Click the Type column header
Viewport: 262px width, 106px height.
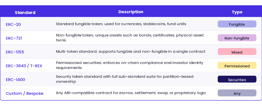(237, 12)
